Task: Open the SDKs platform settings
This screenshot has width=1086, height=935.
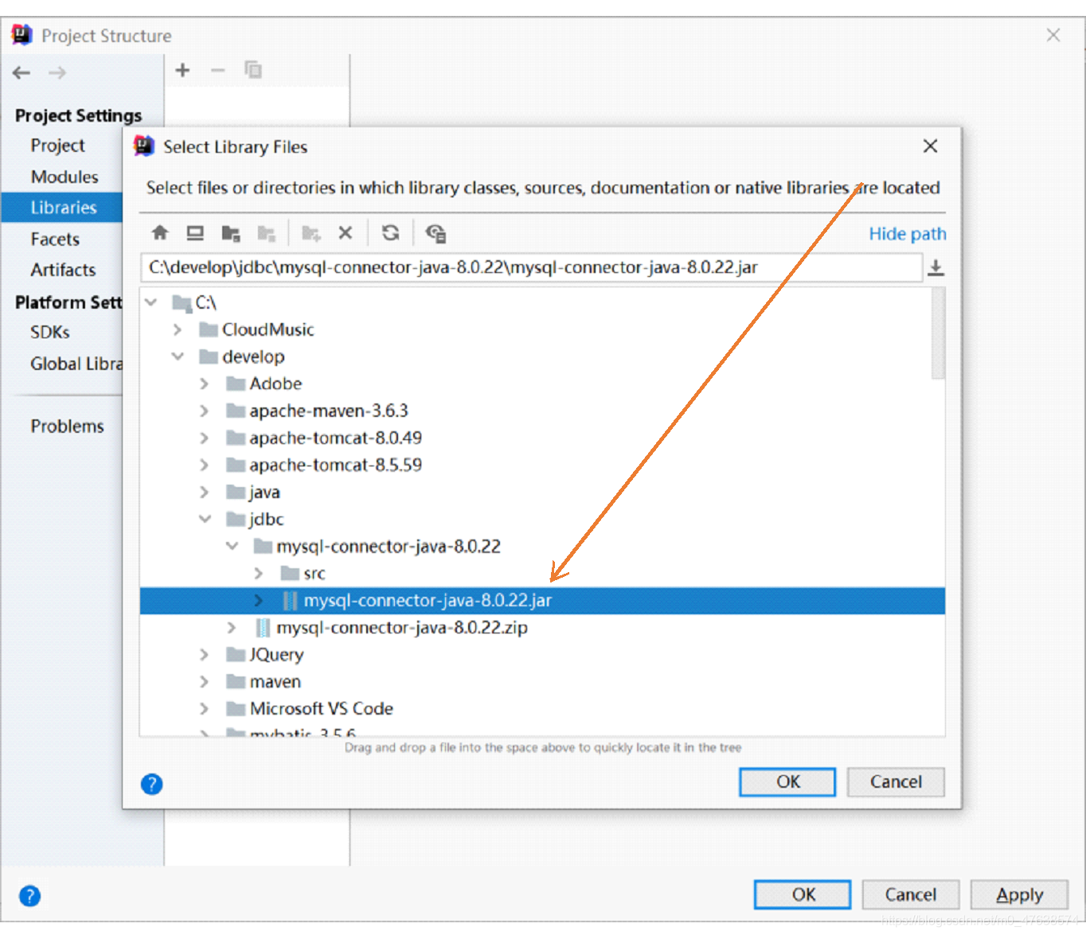Action: 50,332
